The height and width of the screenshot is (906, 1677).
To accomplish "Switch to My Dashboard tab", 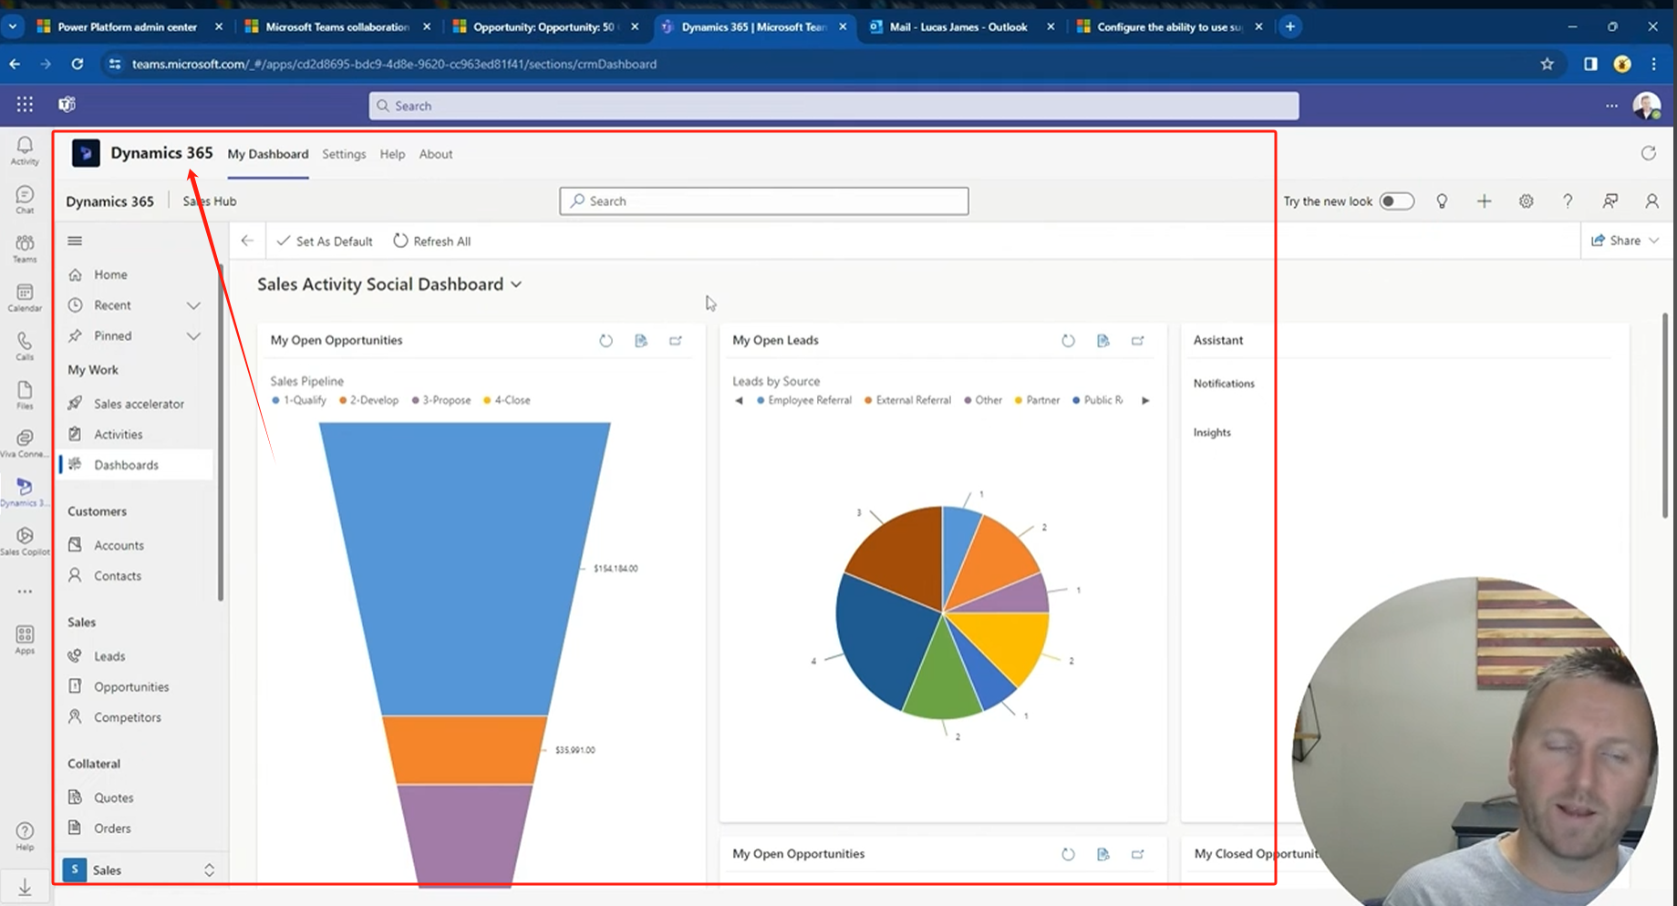I will pos(267,154).
